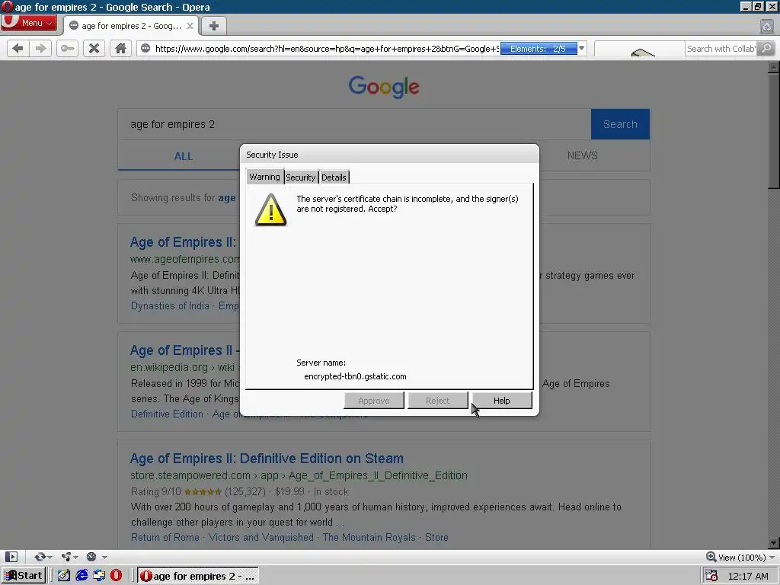
Task: Open a new tab with plus button
Action: 214,26
